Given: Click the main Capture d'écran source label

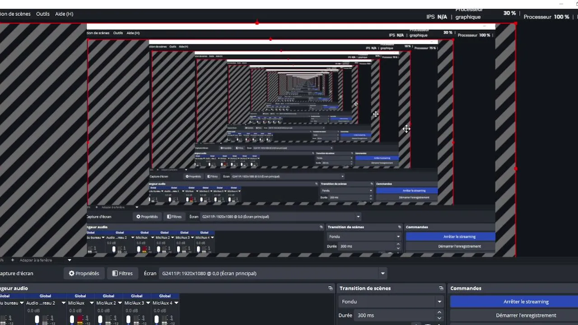Looking at the screenshot, I should 16,274.
